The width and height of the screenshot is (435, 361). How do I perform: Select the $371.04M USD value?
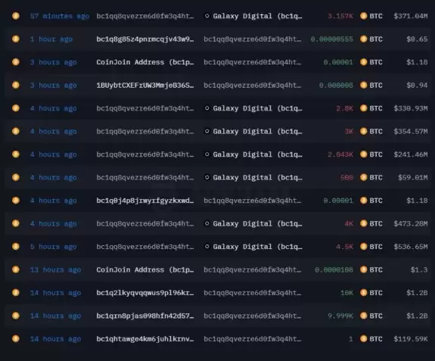tap(411, 16)
